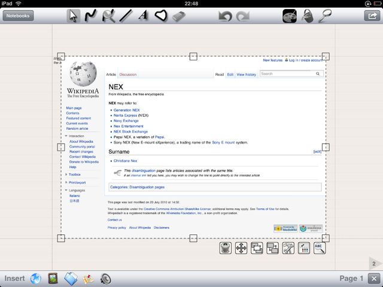Click the Wi-Fi status icon
The image size is (383, 287).
coord(19,4)
